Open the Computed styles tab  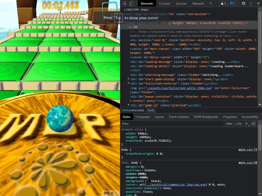tap(143, 117)
